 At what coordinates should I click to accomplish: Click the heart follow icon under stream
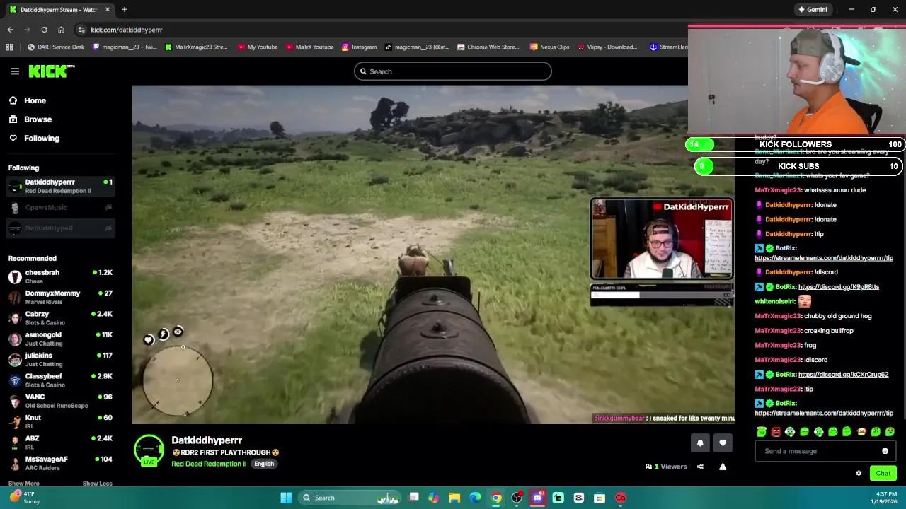[x=723, y=443]
